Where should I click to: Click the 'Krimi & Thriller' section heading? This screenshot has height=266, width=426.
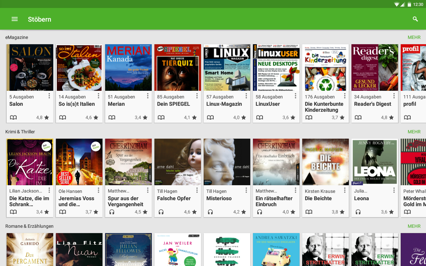(x=20, y=132)
